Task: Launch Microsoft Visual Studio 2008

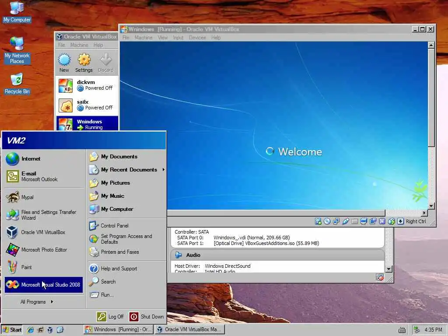Action: pos(44,284)
